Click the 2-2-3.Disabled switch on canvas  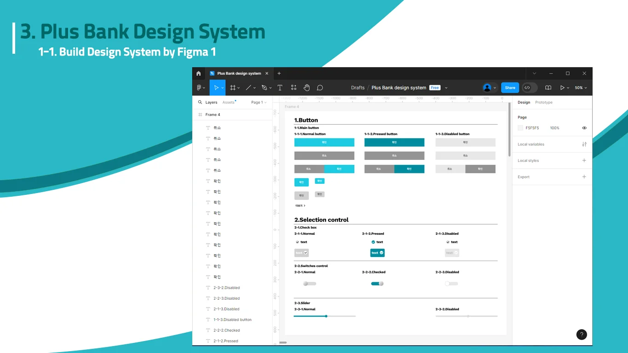tap(451, 284)
